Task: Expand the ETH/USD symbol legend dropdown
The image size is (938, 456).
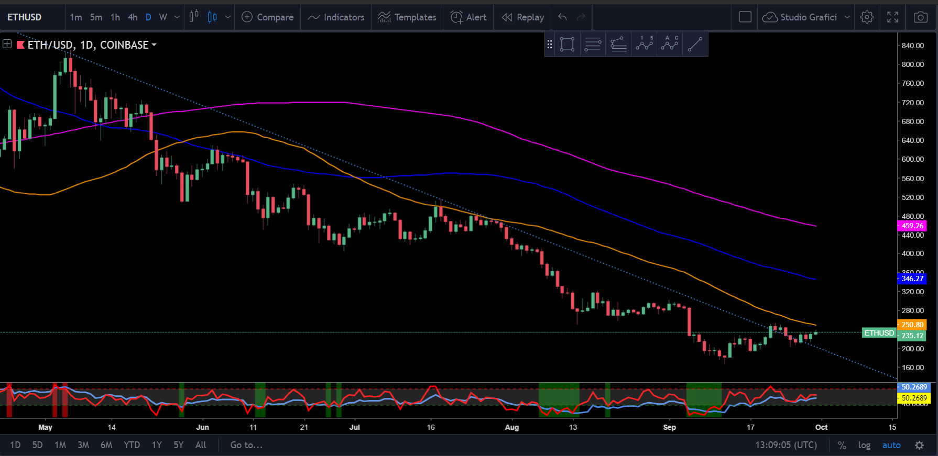Action: pyautogui.click(x=154, y=45)
